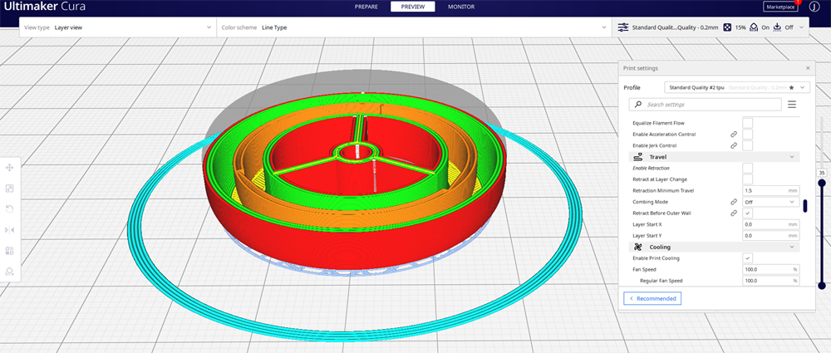
Task: Click the layer number 35 box
Action: tap(822, 173)
